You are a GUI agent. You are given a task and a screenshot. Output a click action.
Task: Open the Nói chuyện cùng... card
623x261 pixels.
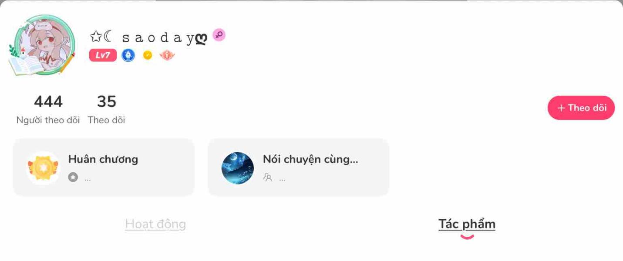coord(298,167)
